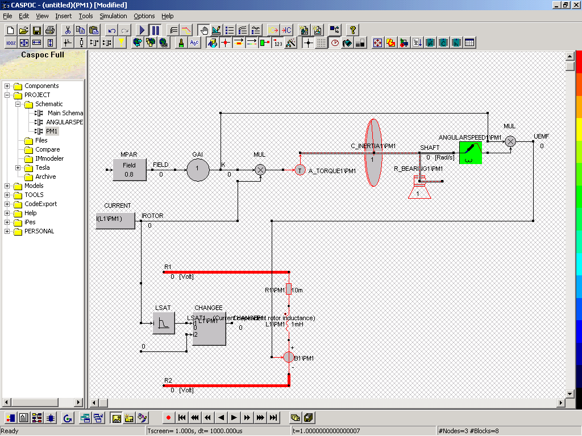Expand the PERSONAL folder

(7, 232)
